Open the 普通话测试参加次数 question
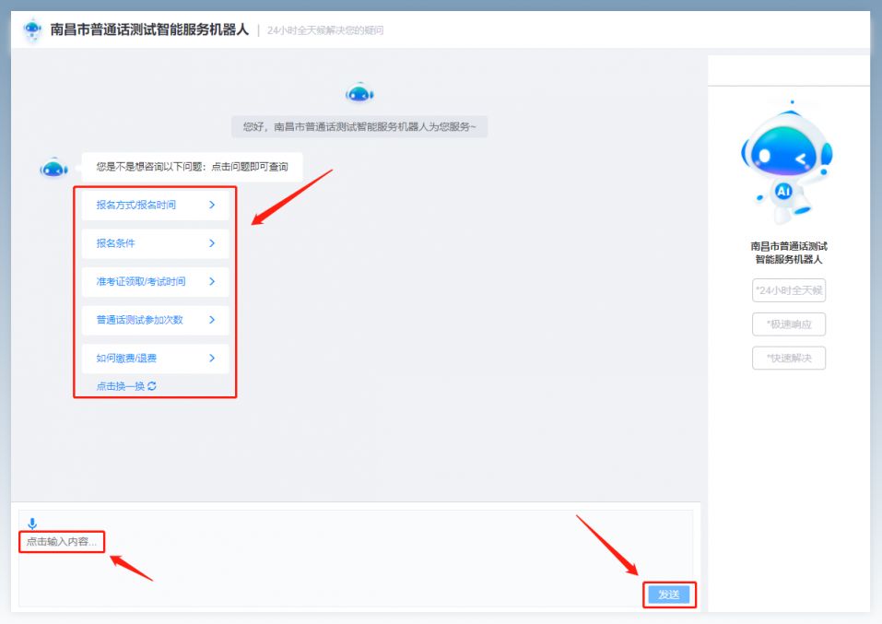The image size is (882, 624). tap(155, 320)
